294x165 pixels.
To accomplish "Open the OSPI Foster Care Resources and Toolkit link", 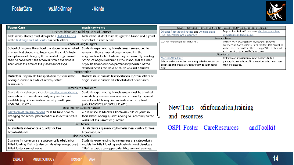I will tap(225, 128).
